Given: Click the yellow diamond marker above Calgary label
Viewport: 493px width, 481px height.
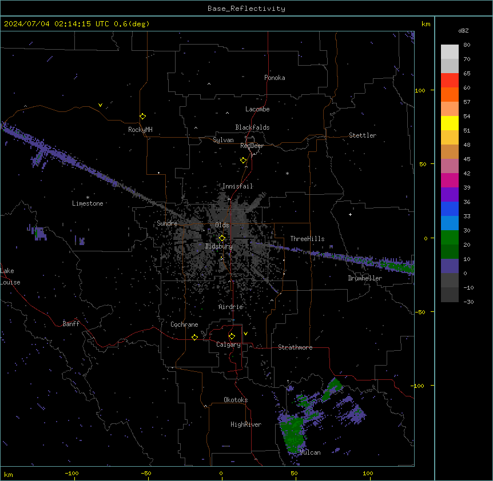Looking at the screenshot, I should [232, 336].
